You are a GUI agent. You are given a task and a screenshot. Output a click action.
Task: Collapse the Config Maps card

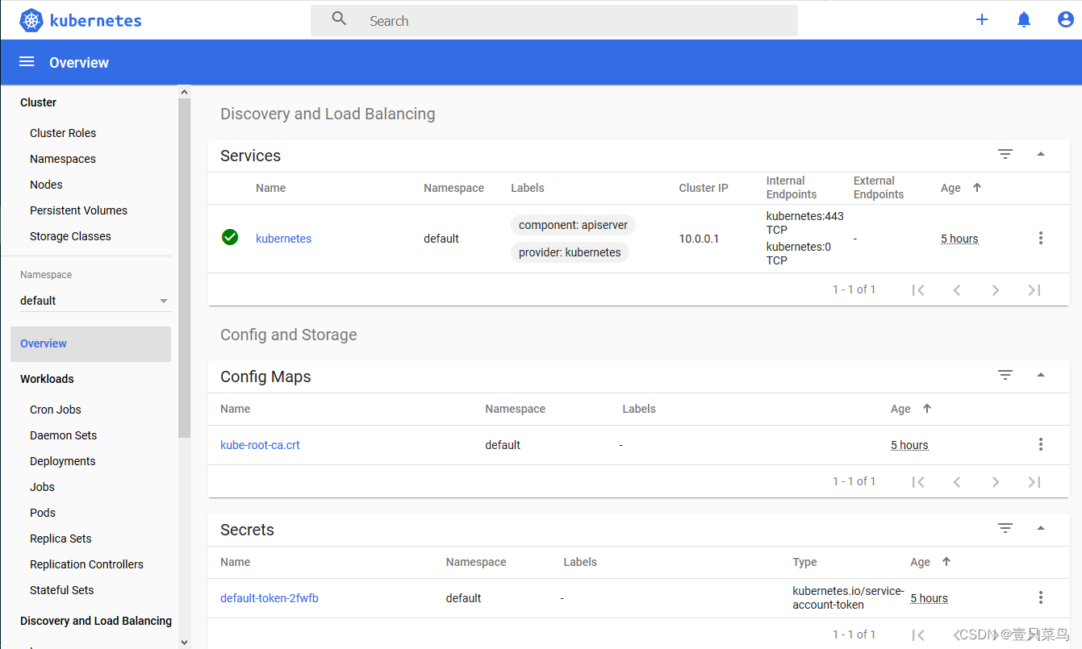point(1041,375)
